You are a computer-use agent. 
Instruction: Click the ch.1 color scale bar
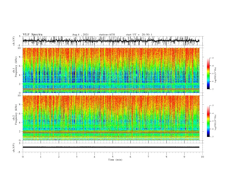click(208, 74)
